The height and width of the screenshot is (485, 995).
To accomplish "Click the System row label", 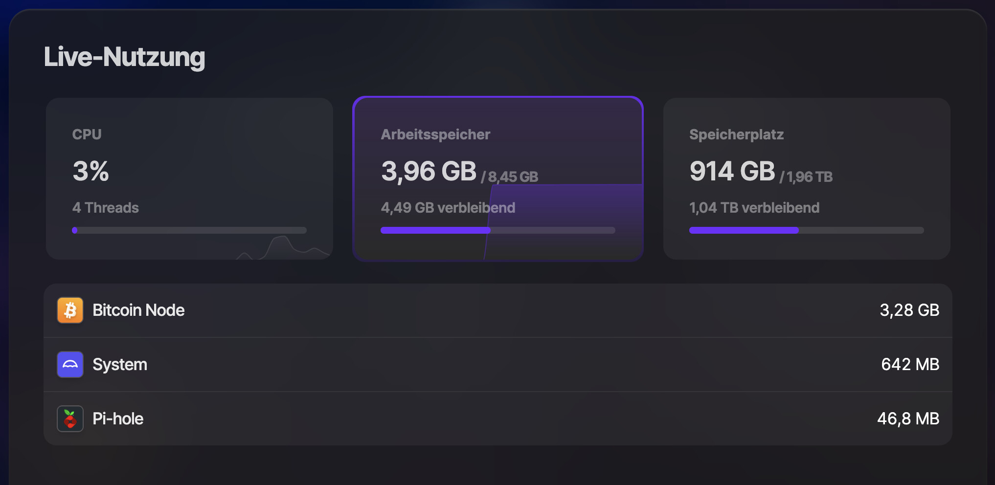I will [x=120, y=365].
